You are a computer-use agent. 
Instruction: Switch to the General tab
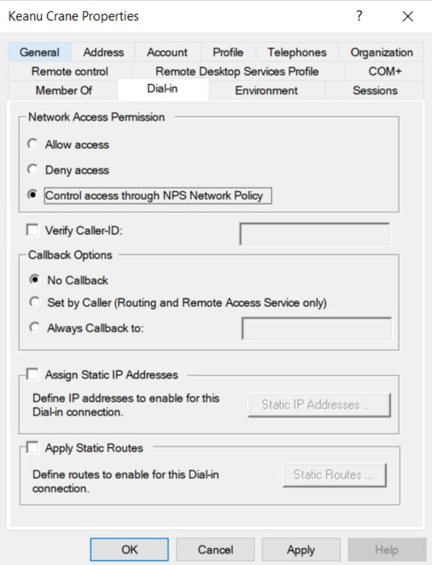[x=39, y=52]
